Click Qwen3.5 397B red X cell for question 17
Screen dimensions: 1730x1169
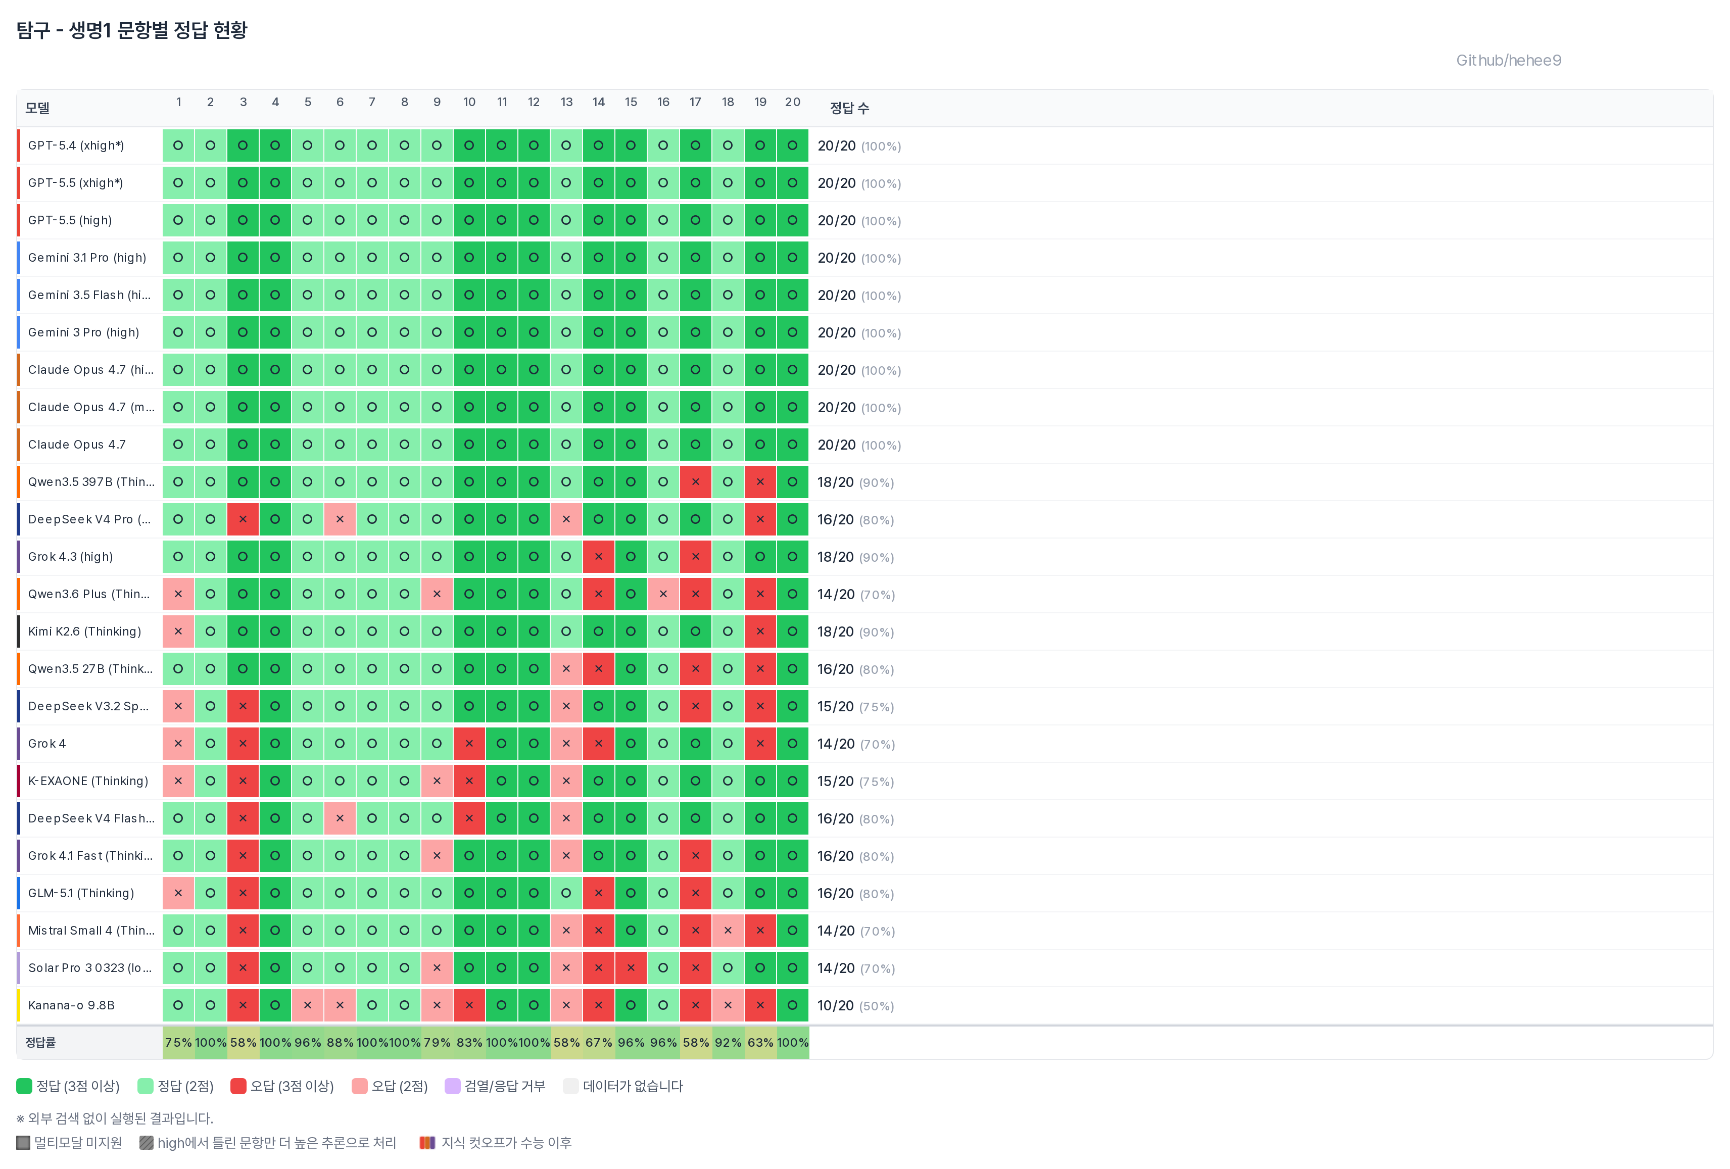coord(695,481)
